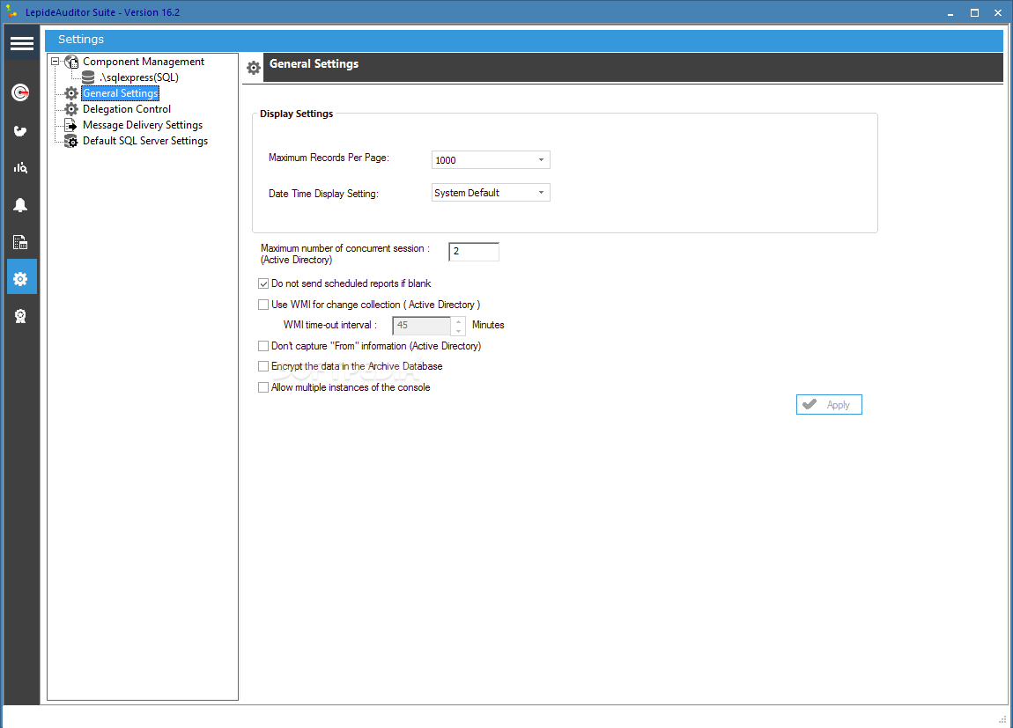Click the Minutes label beside WMI interval
Viewport: 1013px width, 728px height.
[488, 326]
